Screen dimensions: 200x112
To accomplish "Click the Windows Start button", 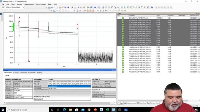I will pyautogui.click(x=3, y=110).
